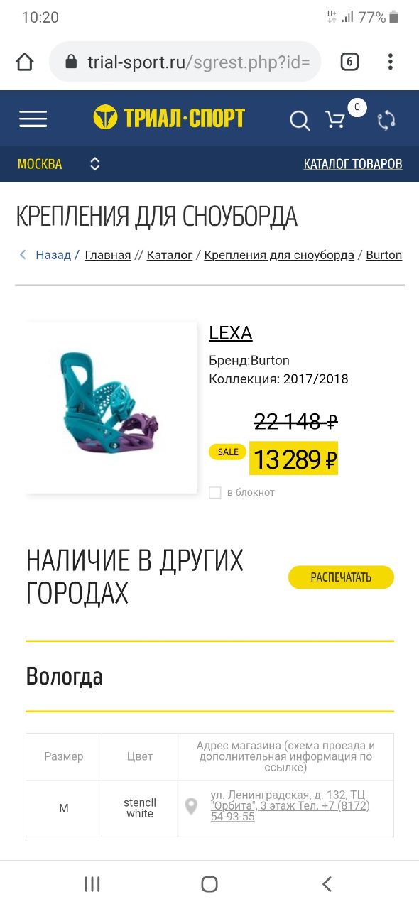Viewport: 419px width, 909px height.
Task: Tap the map pin beside store address
Action: [x=191, y=807]
